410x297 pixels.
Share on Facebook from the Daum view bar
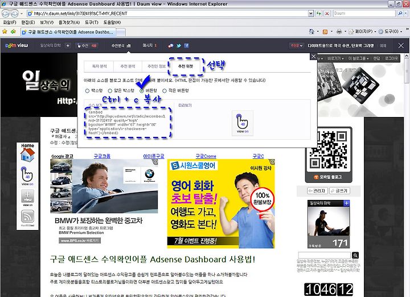point(186,45)
